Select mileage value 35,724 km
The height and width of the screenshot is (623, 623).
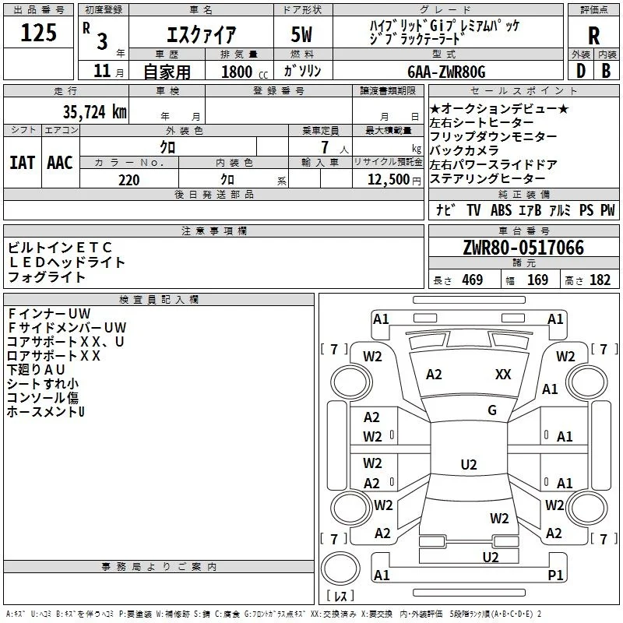click(95, 112)
